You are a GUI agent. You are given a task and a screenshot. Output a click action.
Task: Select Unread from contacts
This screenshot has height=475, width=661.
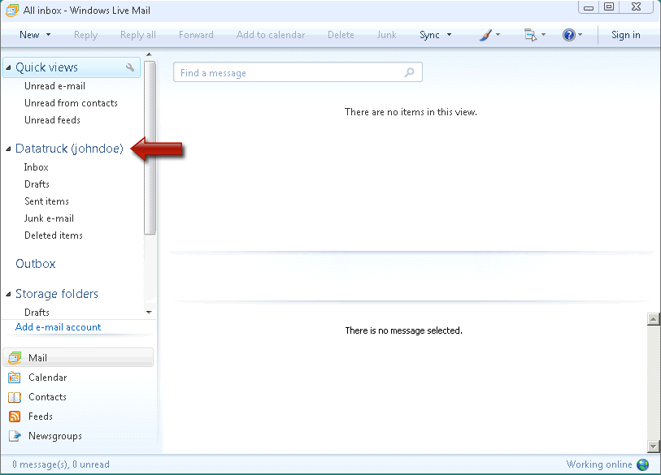(x=71, y=103)
